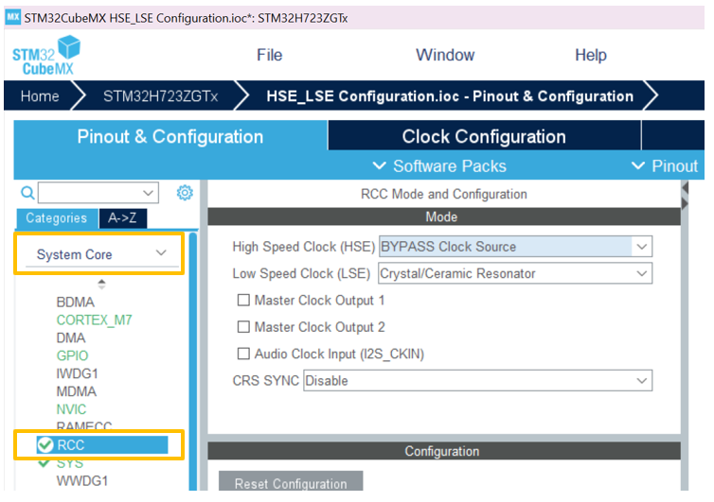Expand the Pinout menu
This screenshot has width=714, height=502.
[665, 166]
